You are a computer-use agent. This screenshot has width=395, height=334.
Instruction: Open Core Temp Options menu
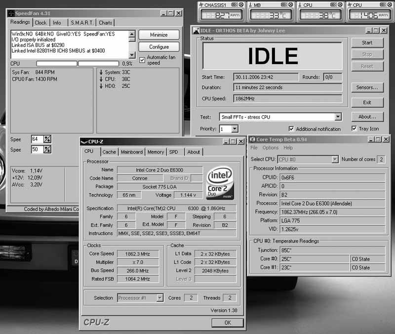[270, 148]
